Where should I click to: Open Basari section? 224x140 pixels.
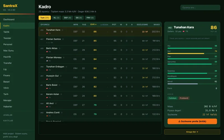coord(17,82)
